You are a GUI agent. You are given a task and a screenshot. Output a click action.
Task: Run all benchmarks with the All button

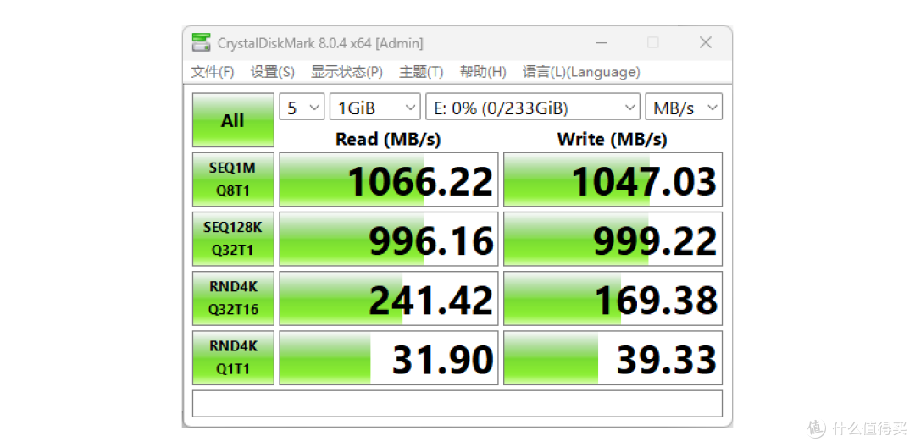pyautogui.click(x=233, y=120)
